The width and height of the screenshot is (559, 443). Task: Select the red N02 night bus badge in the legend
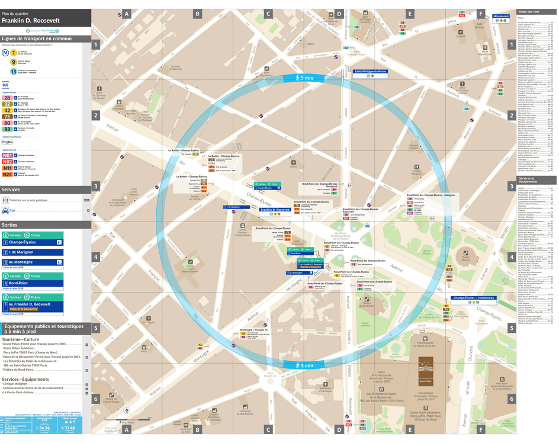tap(7, 162)
